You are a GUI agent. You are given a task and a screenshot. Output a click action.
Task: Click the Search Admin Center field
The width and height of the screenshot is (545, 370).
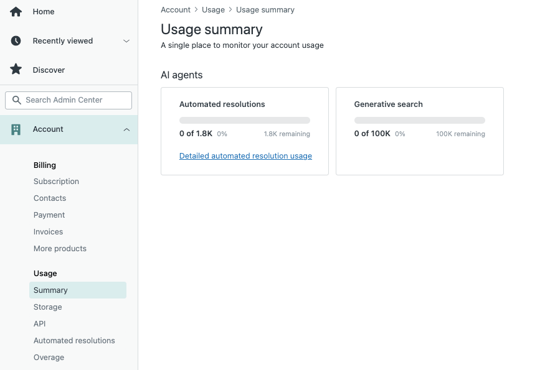pos(69,100)
